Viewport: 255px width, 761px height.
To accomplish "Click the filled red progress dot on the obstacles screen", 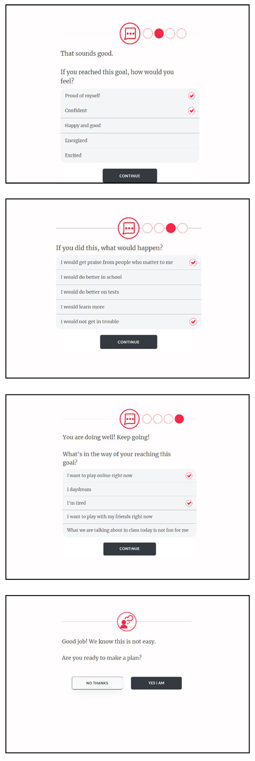I will pos(179,419).
